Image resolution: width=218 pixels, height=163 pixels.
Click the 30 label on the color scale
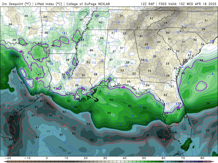tap(105, 158)
